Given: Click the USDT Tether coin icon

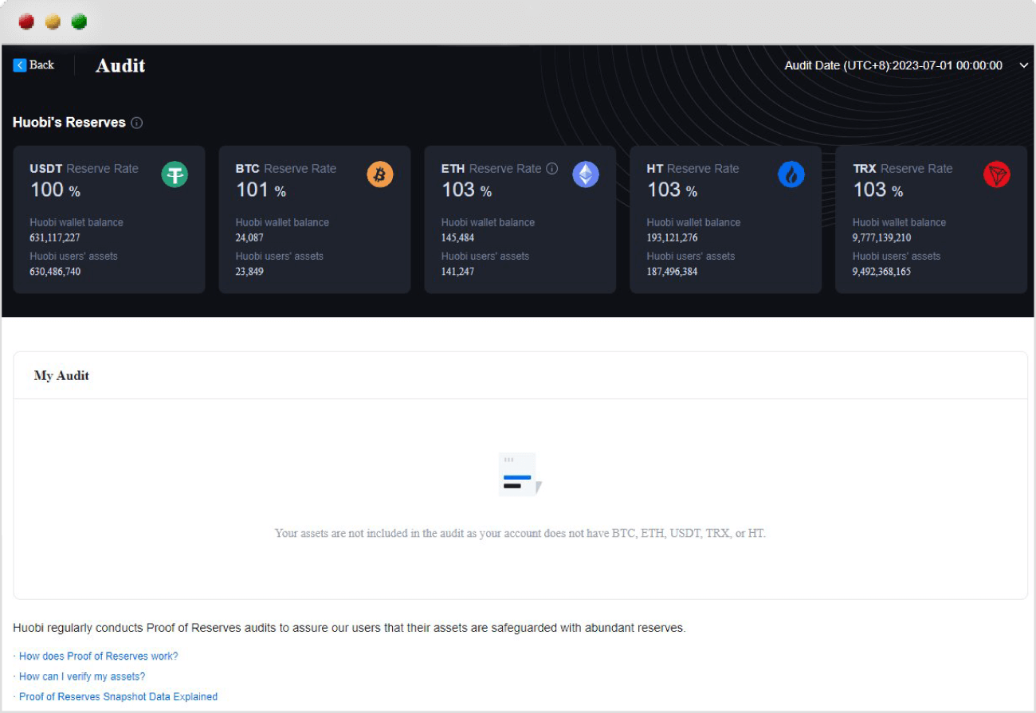Looking at the screenshot, I should pyautogui.click(x=175, y=174).
